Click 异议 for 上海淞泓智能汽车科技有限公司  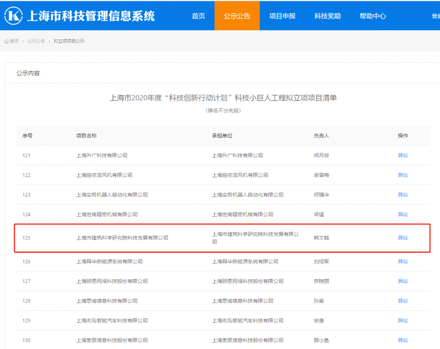click(x=403, y=321)
